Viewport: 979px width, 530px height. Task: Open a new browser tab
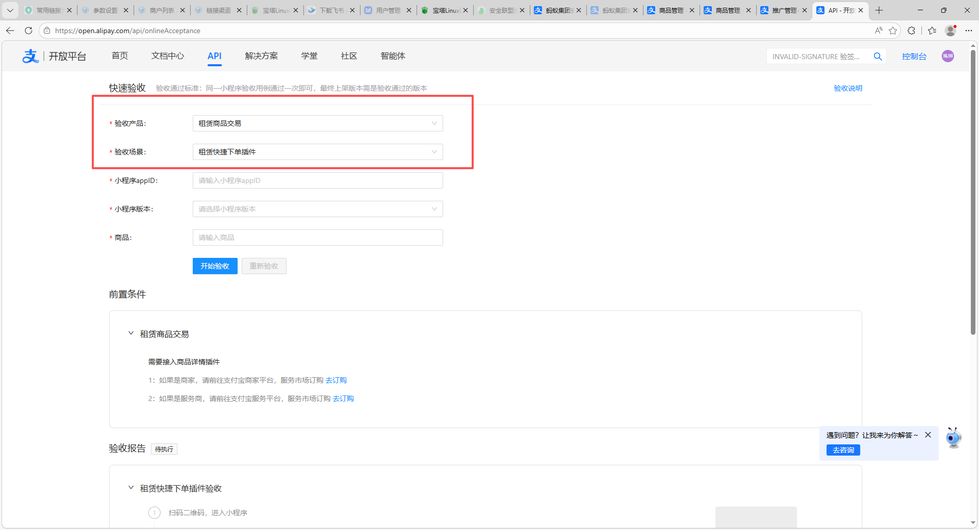pyautogui.click(x=879, y=10)
